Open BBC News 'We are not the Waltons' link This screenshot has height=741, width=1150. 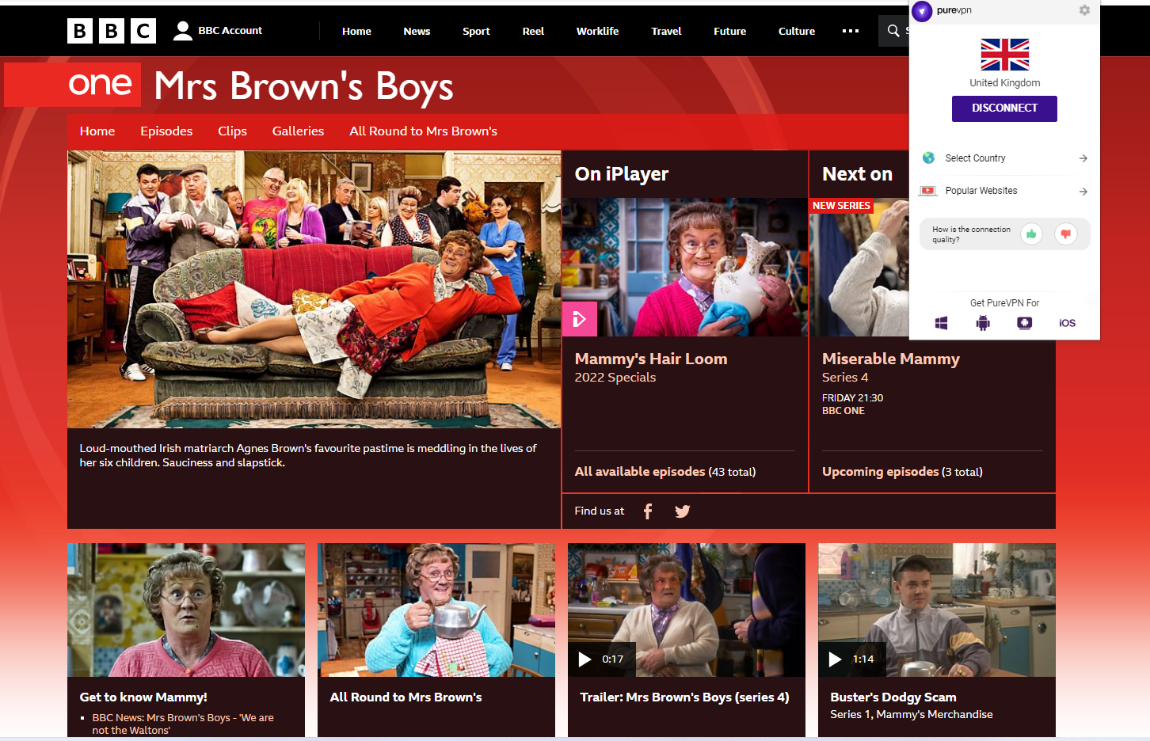pyautogui.click(x=183, y=724)
